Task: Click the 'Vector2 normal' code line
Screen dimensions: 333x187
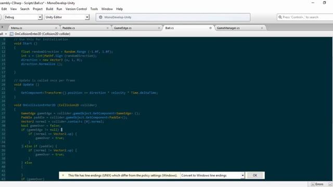Action: coord(62,122)
